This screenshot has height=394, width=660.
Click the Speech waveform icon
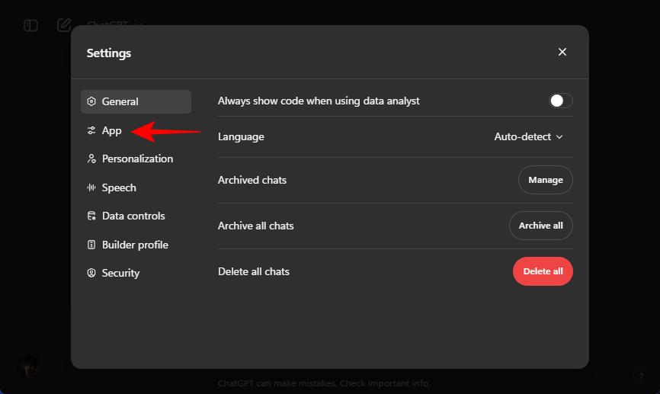91,187
